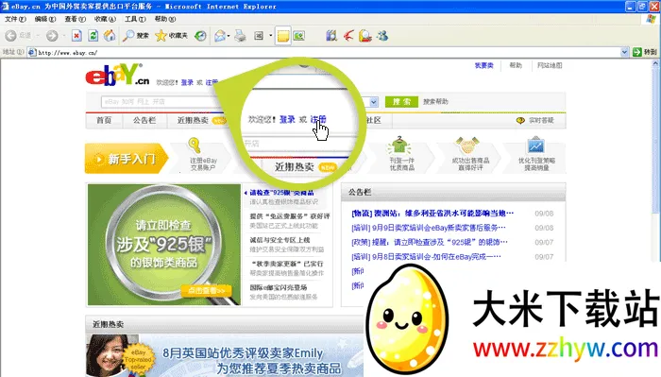Click the key icon for 注册eBay交易账户
The width and height of the screenshot is (661, 377).
click(194, 146)
